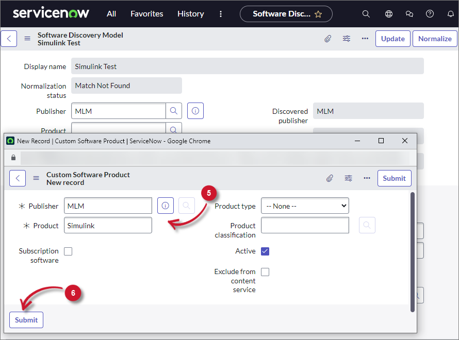Screen dimensions: 459x340
Task: Click the personalize form icon on the Software Discovery Model record
Action: 346,38
